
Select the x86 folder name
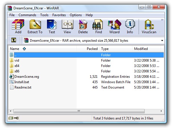17,71
